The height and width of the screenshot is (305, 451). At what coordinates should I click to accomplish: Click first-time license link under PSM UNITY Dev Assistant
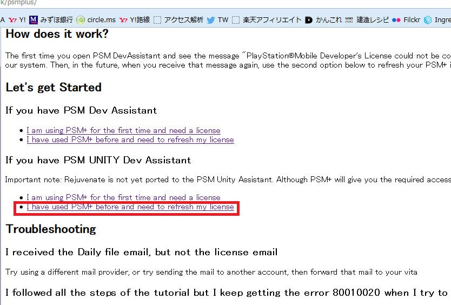pos(123,197)
